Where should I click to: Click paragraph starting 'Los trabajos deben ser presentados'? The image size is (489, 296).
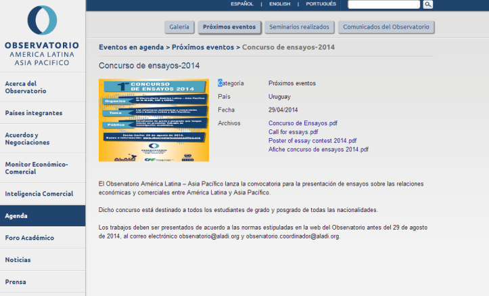(x=263, y=232)
